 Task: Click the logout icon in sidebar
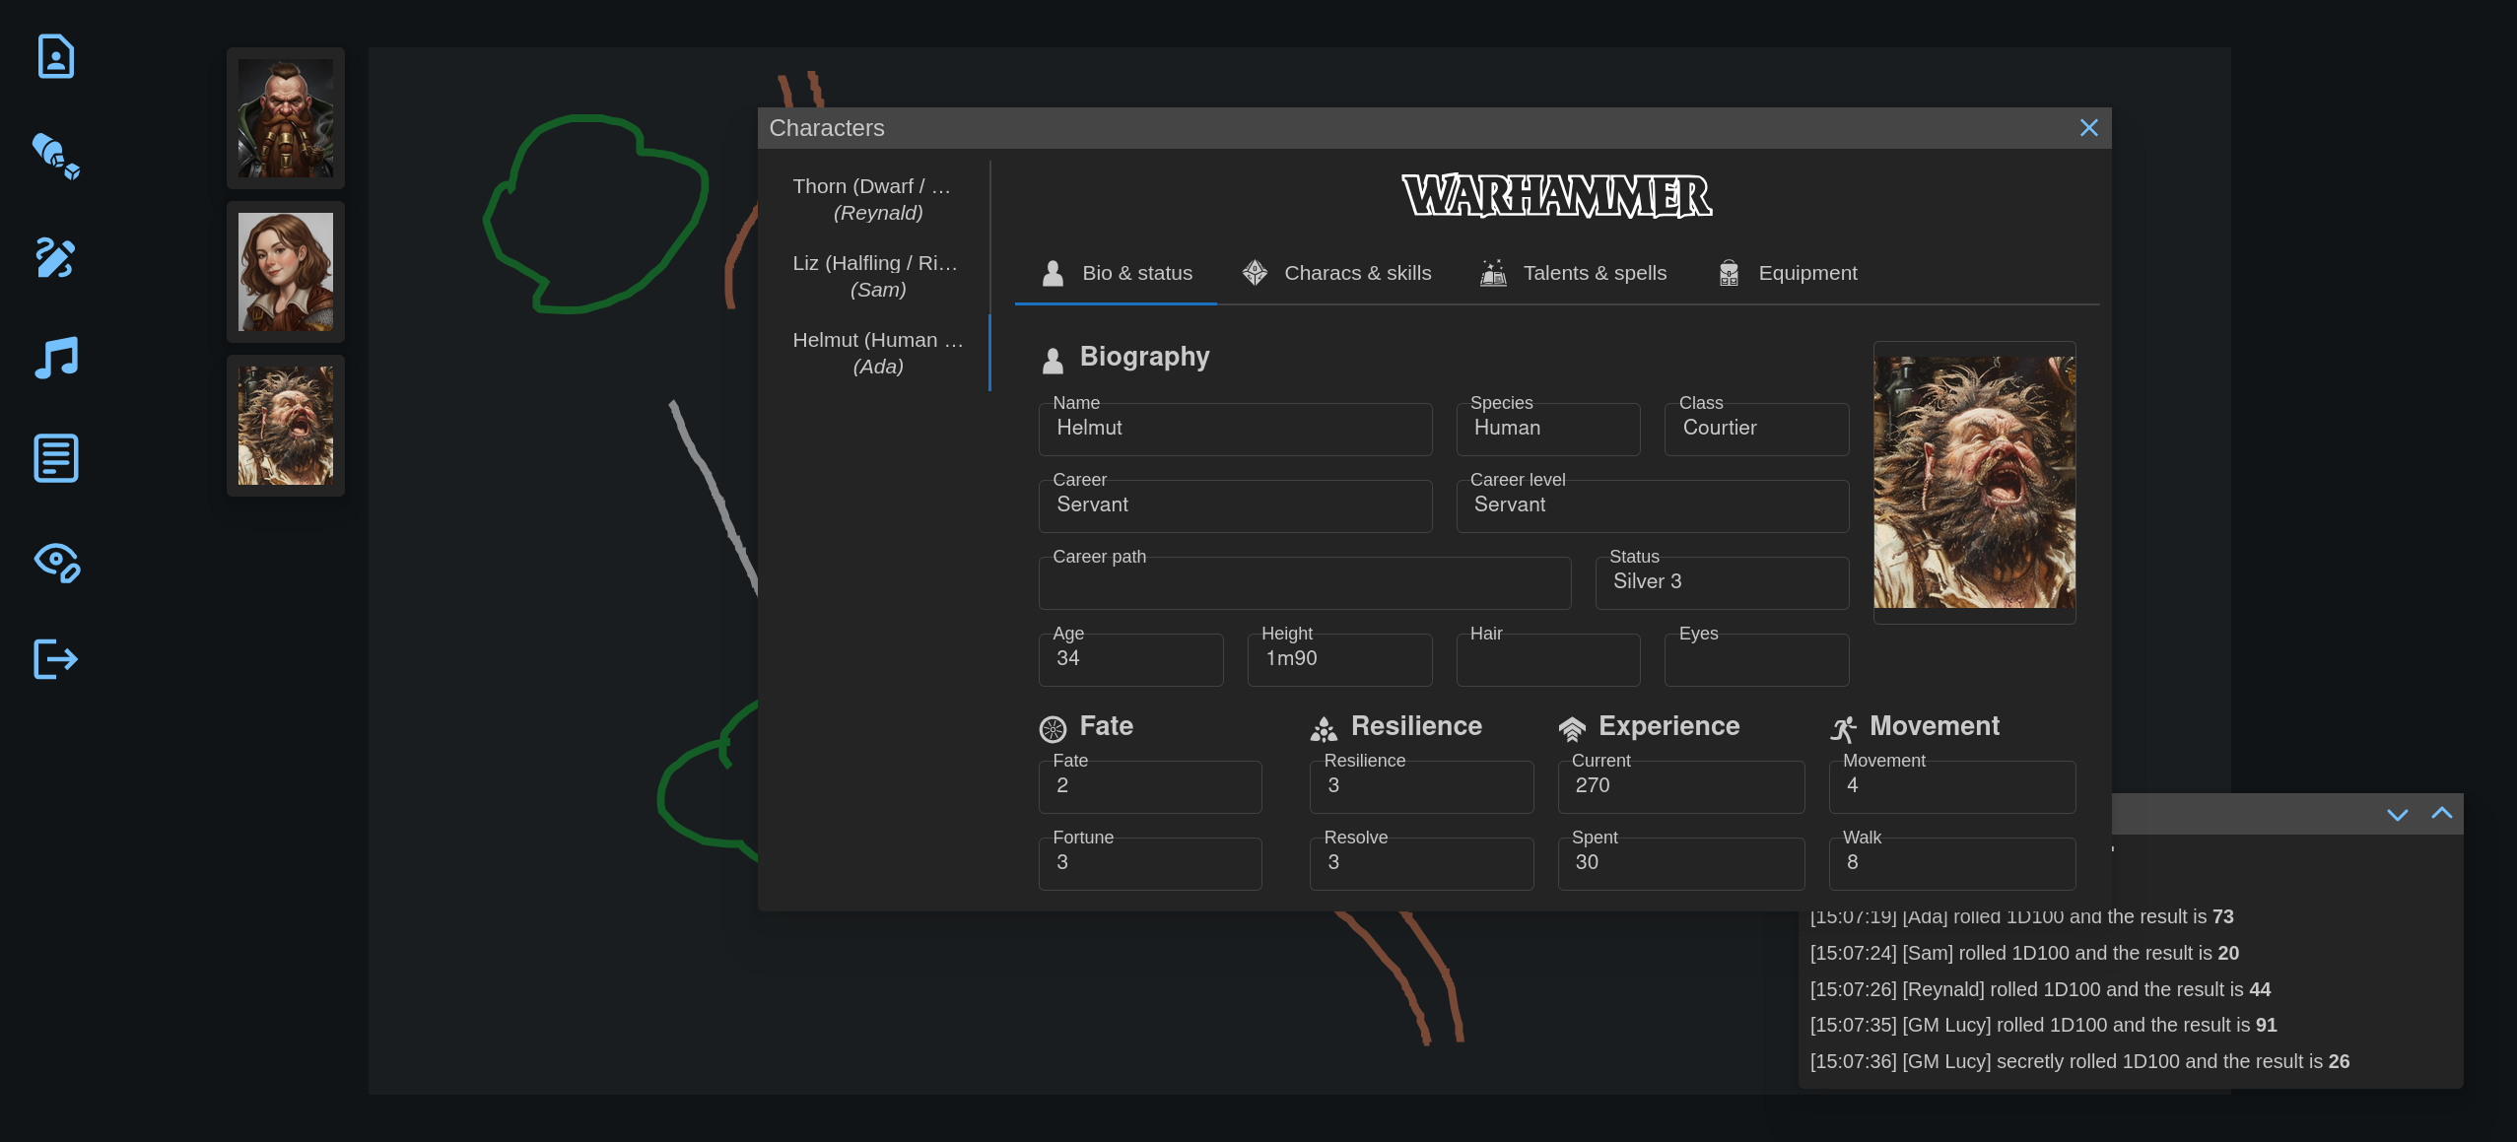pyautogui.click(x=56, y=659)
